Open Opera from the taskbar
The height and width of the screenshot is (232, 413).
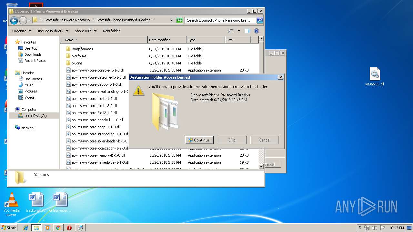click(69, 228)
